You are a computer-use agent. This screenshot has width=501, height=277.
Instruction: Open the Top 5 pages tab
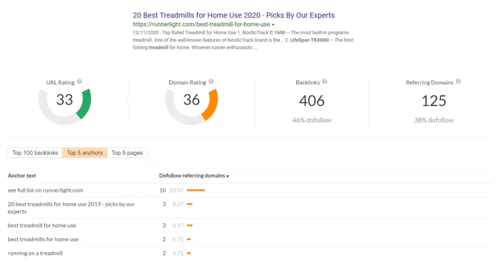pyautogui.click(x=127, y=153)
